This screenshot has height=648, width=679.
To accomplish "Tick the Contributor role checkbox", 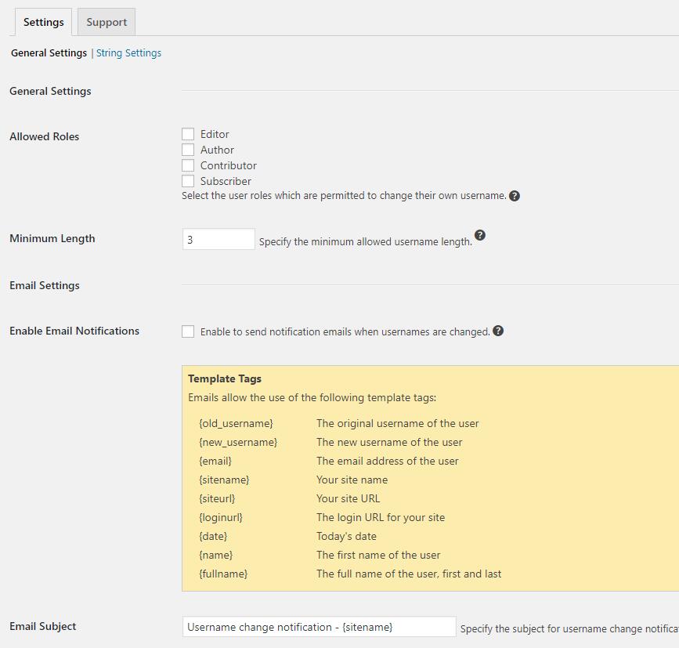I will 188,165.
